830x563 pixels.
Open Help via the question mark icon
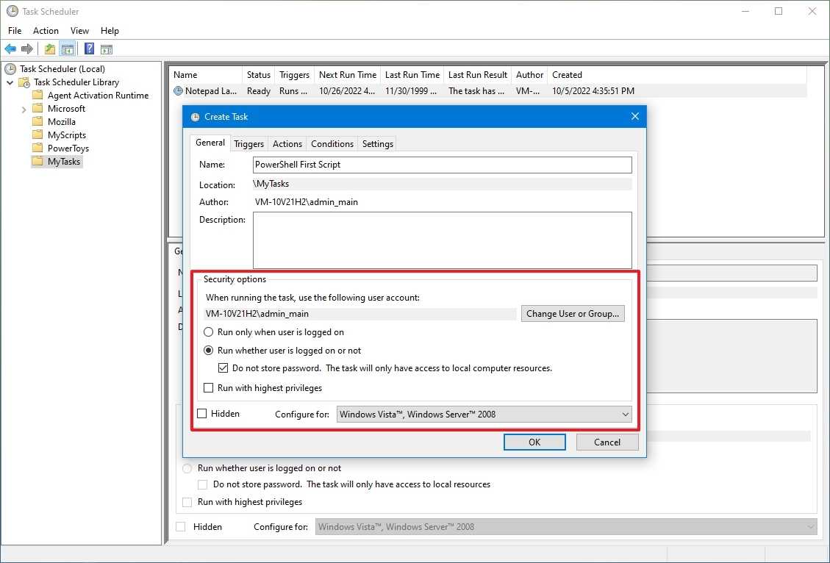[89, 49]
